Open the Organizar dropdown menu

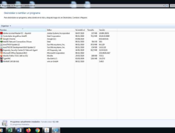point(6,26)
